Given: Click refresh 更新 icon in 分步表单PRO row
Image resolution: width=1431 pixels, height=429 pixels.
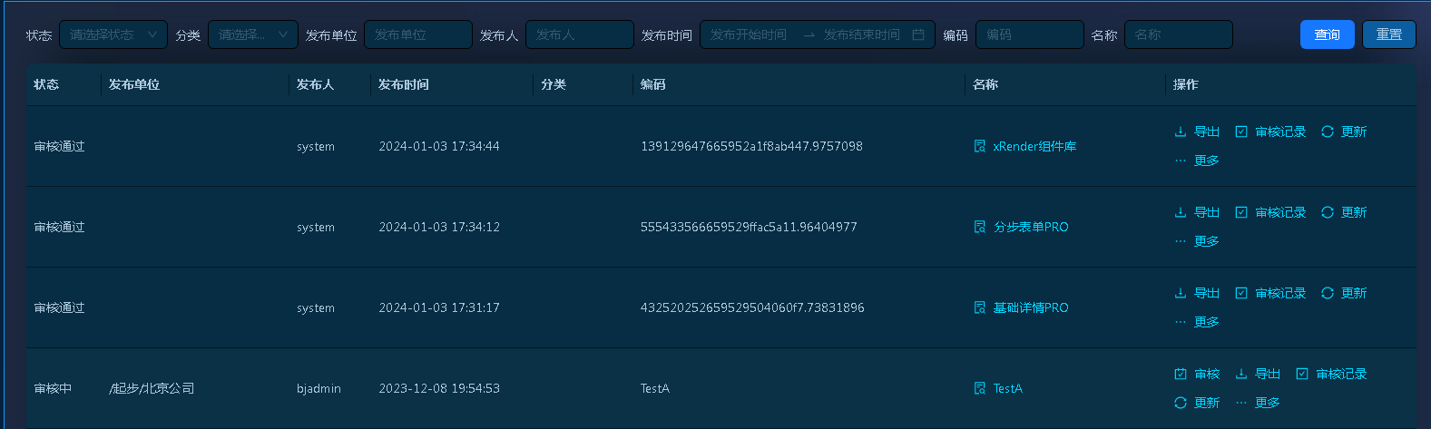Looking at the screenshot, I should (x=1328, y=212).
